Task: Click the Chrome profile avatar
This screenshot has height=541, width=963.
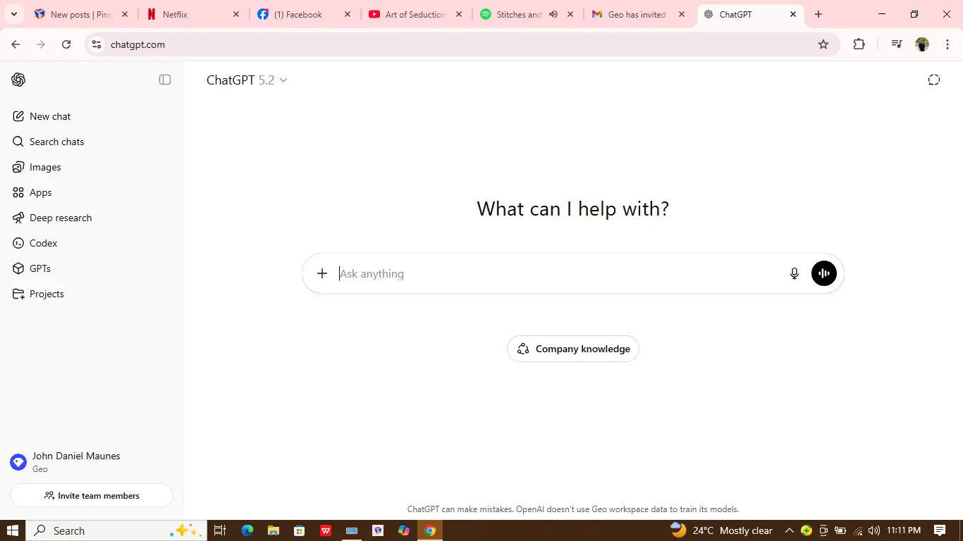Action: (922, 44)
